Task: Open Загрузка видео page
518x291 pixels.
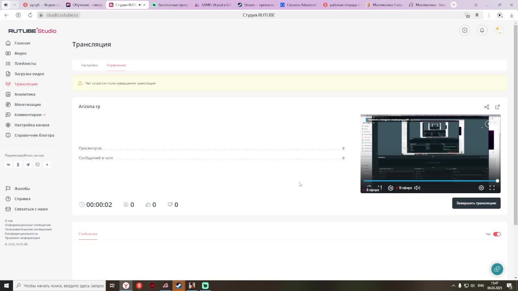Action: [29, 74]
